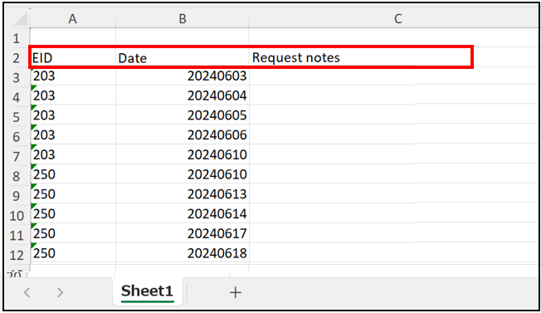Select row 8 header
The image size is (541, 313).
point(17,176)
